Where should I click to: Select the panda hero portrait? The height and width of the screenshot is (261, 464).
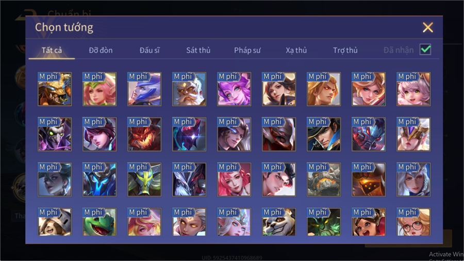[x=279, y=222]
